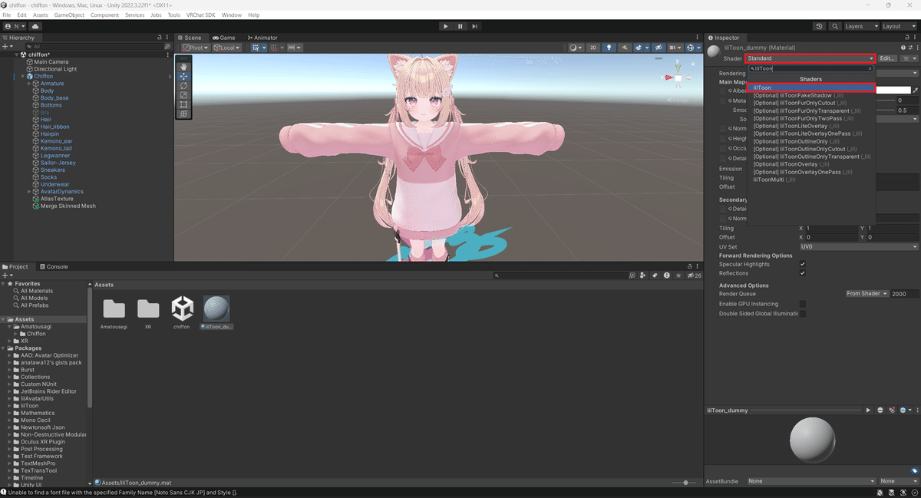Screen dimensions: 921x498
Task: Click the Play button
Action: (x=445, y=26)
